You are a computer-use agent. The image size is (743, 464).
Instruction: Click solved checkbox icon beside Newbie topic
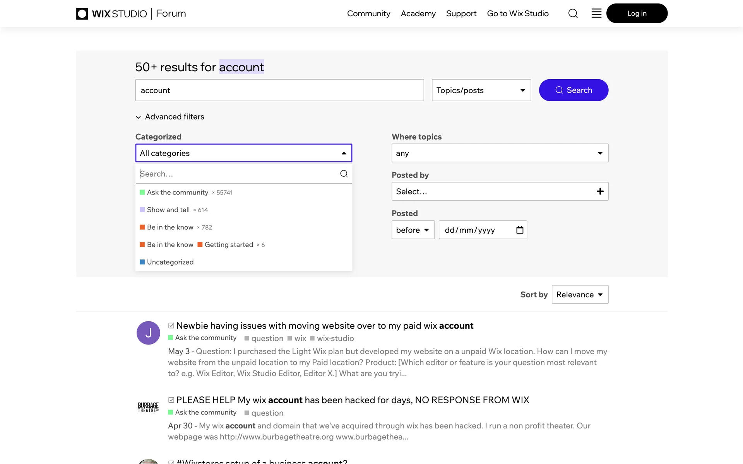coord(171,326)
